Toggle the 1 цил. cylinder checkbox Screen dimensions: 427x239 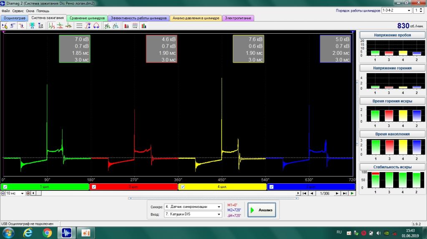click(5, 187)
